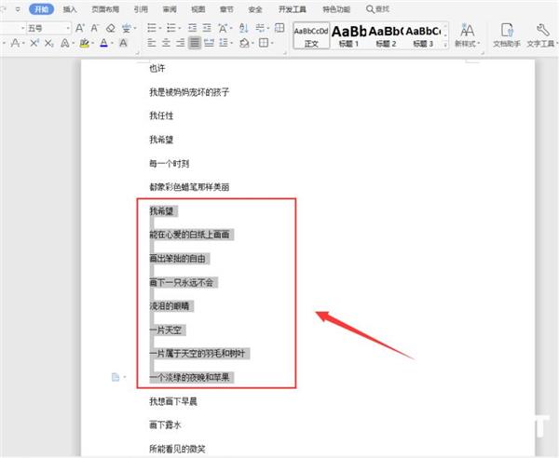Expand the bulleted list dropdown arrow
This screenshot has width=559, height=458.
coord(160,28)
